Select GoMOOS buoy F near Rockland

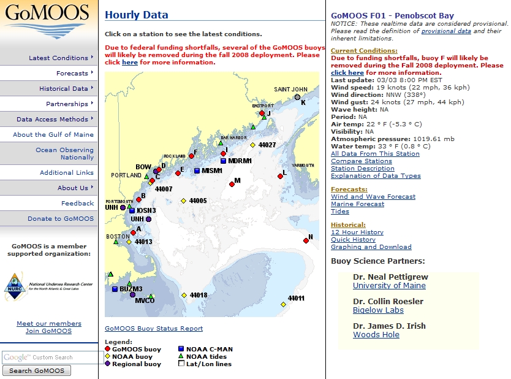[192, 156]
